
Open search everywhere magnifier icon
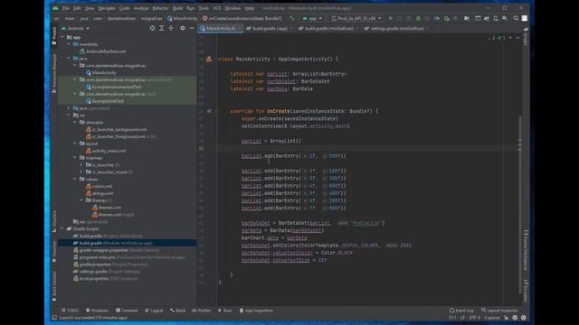[516, 18]
